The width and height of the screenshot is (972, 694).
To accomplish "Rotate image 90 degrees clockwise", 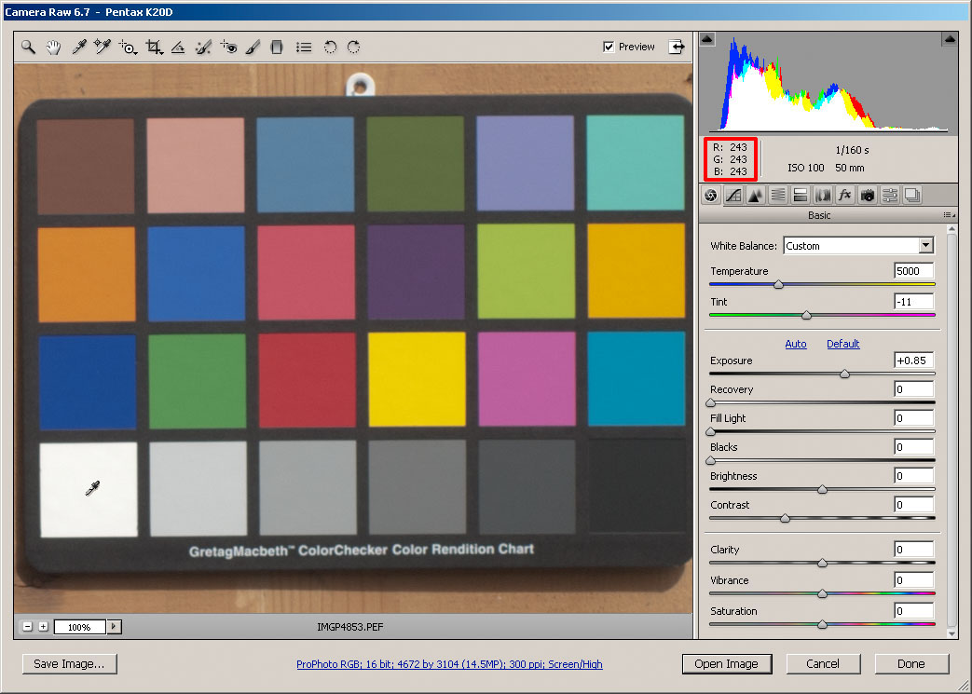I will (353, 48).
